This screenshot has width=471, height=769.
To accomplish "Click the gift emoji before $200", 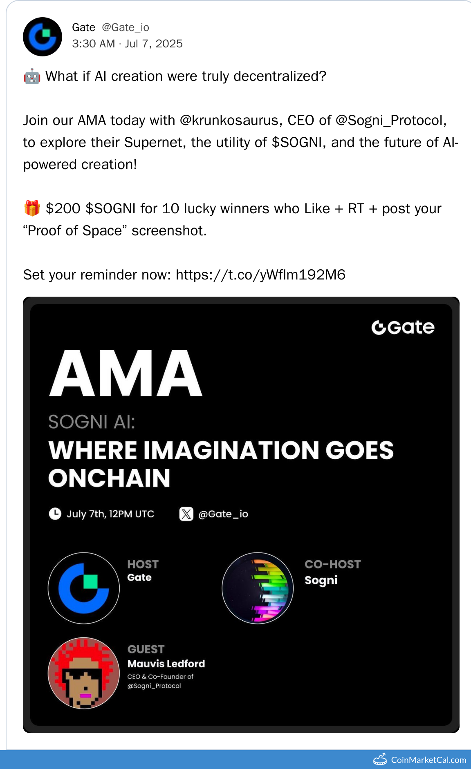I will point(32,208).
